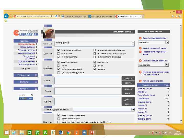Click Add button for subject field
This screenshot has width=184, height=138.
128,78
